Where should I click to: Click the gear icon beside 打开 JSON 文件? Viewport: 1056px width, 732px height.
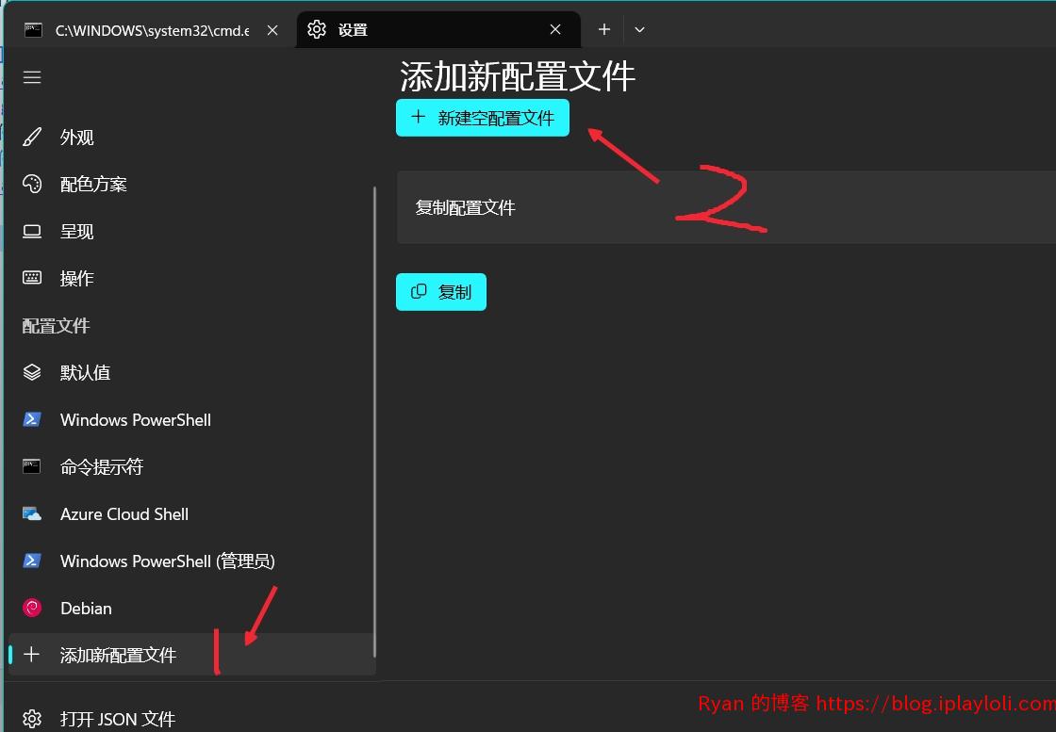[x=32, y=718]
